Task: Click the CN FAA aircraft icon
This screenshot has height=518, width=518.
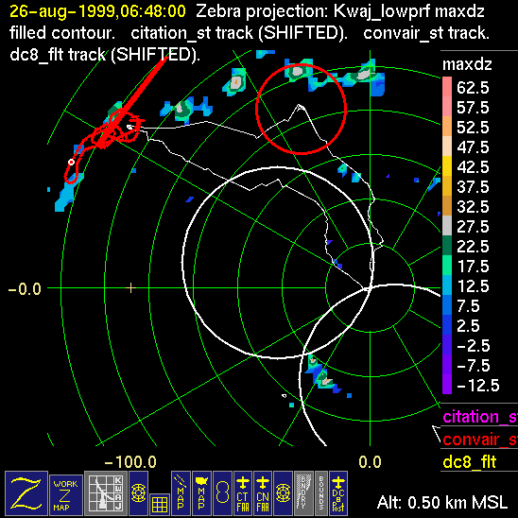Action: [263, 492]
